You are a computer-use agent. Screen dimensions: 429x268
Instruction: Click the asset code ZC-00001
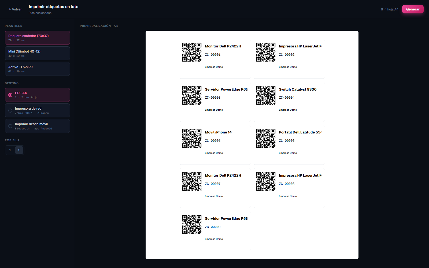point(213,55)
